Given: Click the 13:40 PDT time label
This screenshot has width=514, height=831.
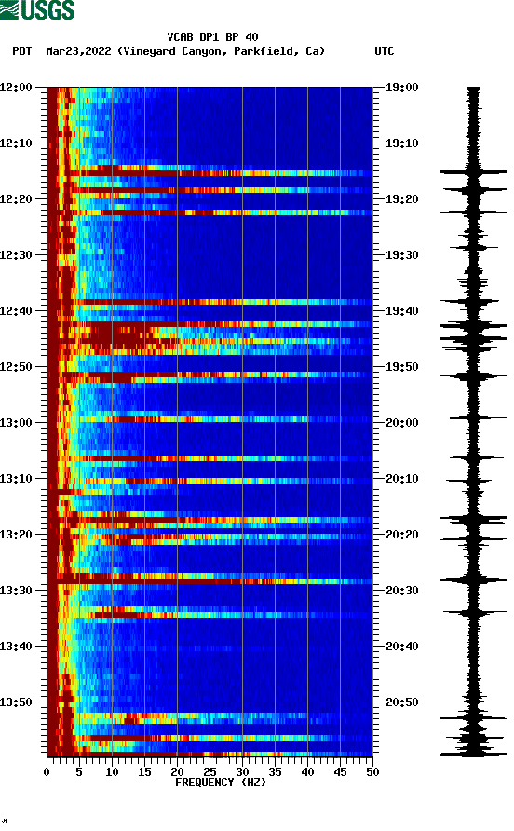Looking at the screenshot, I should [x=16, y=646].
